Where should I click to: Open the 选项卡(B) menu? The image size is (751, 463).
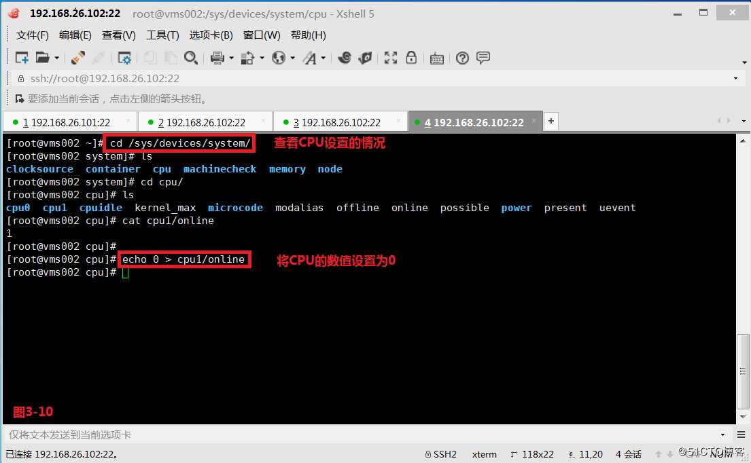coord(211,35)
